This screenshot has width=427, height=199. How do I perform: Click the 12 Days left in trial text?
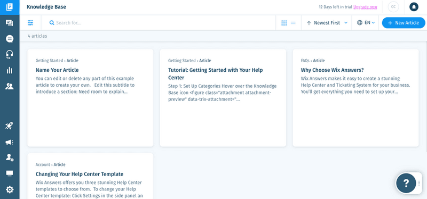(x=336, y=7)
